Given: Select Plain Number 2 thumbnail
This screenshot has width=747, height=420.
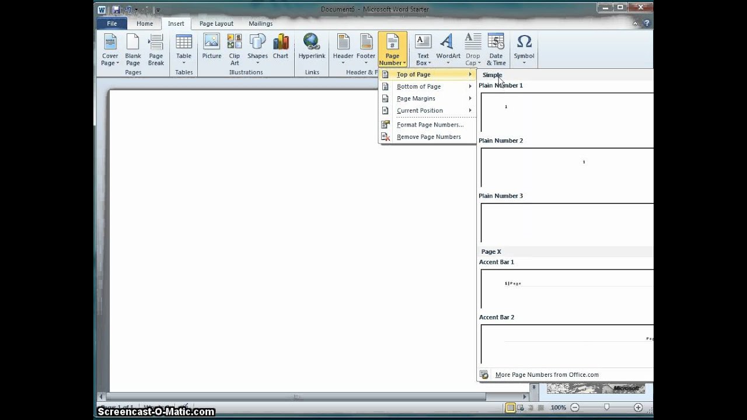Looking at the screenshot, I should [566, 167].
